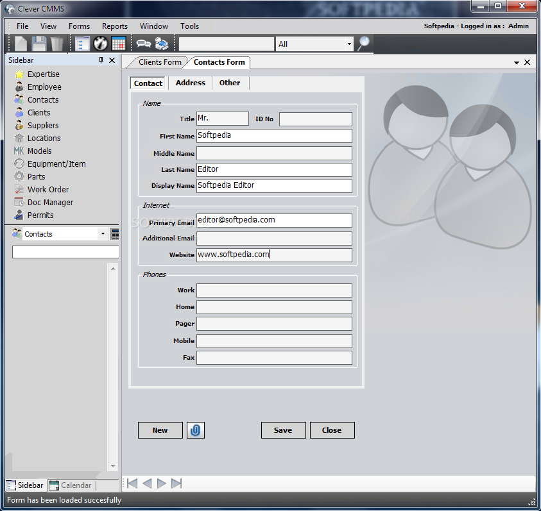Click grid view icon beside Contacts dropdown
Viewport: 541px width, 511px height.
click(x=115, y=234)
